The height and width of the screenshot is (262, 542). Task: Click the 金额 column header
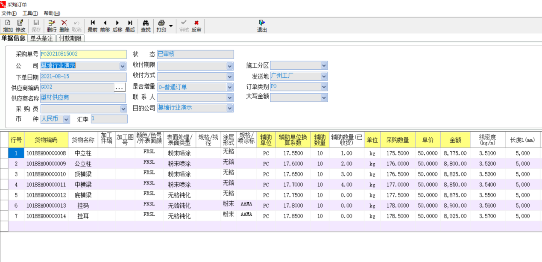tap(455, 140)
